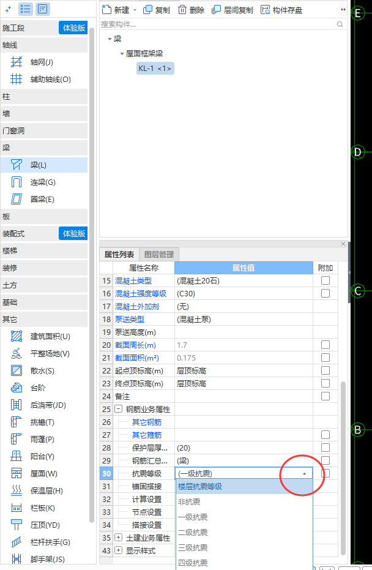Screen dimensions: 372x570
Task: Open the 柱 category section
Action: click(44, 96)
